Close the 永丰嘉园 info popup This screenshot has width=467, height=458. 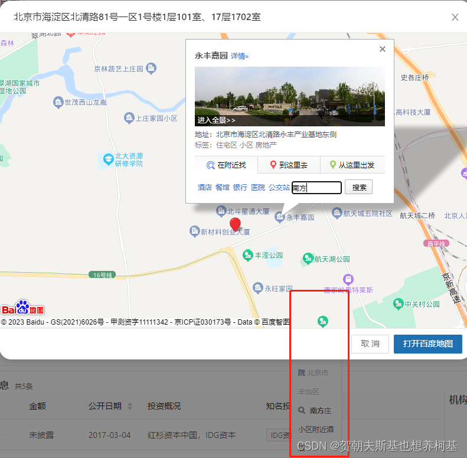pos(383,49)
